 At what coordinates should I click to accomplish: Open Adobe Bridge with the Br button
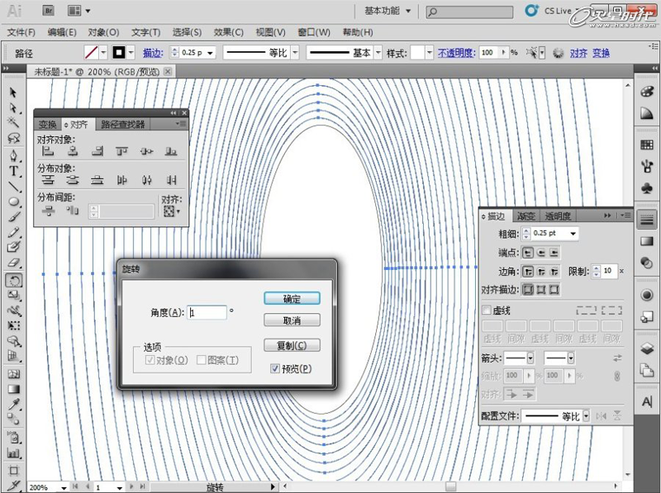(49, 11)
